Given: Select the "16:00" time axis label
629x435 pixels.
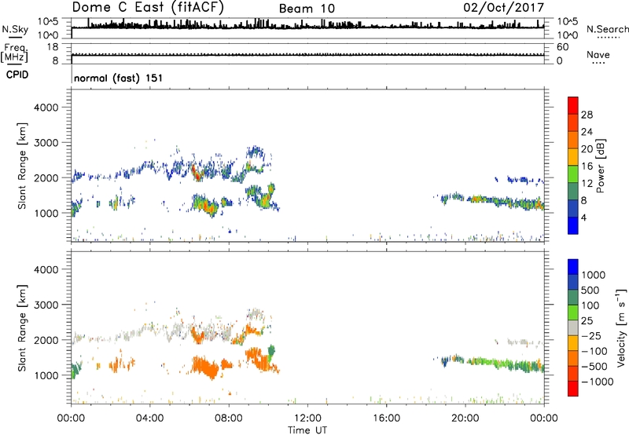Looking at the screenshot, I should pyautogui.click(x=386, y=419).
